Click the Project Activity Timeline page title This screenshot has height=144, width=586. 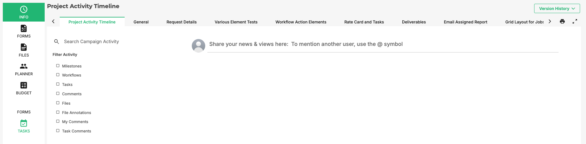[83, 6]
